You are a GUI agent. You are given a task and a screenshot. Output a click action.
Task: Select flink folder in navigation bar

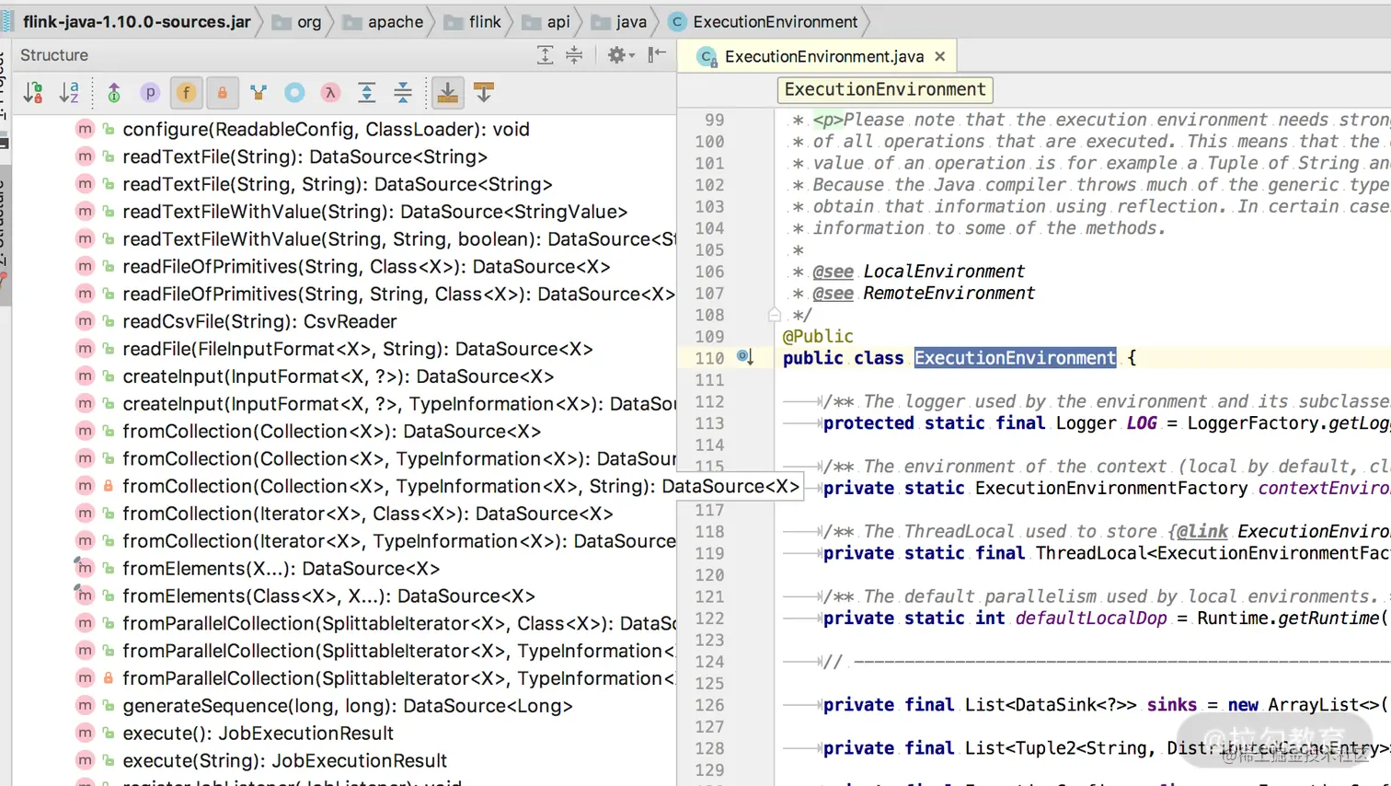tap(473, 22)
